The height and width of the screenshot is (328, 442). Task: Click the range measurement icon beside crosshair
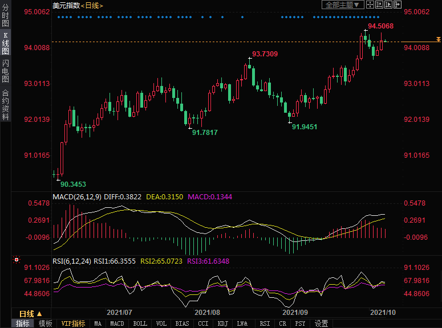tap(379, 5)
